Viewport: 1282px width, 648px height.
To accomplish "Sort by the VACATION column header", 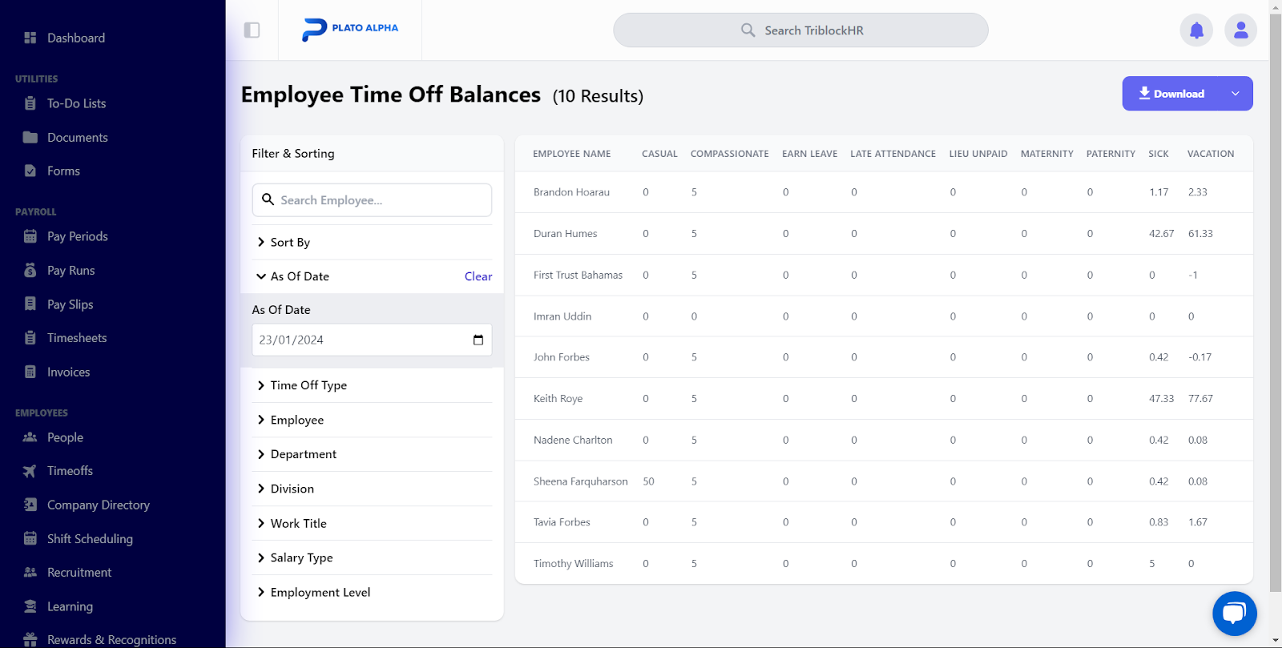I will click(x=1211, y=154).
